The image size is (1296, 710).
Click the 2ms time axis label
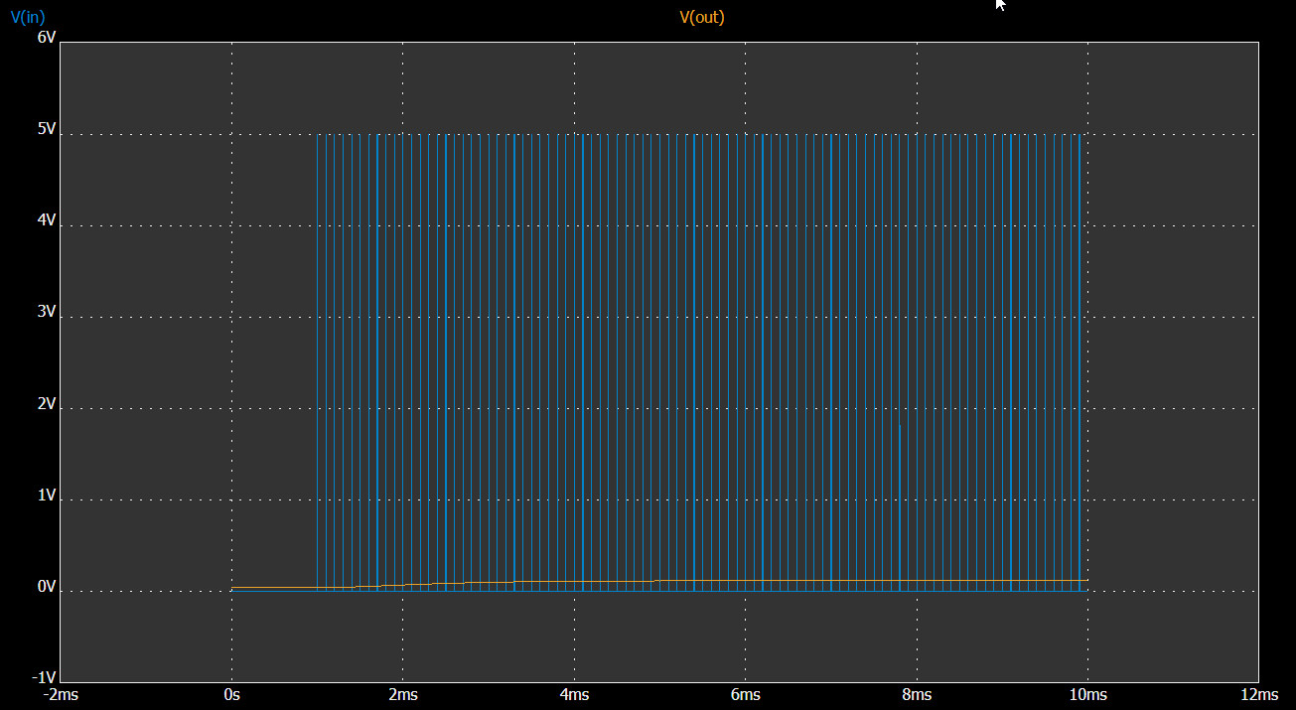click(403, 695)
